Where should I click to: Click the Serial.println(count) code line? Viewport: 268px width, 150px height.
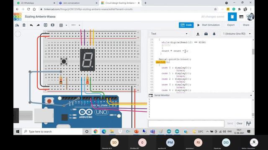175,59
